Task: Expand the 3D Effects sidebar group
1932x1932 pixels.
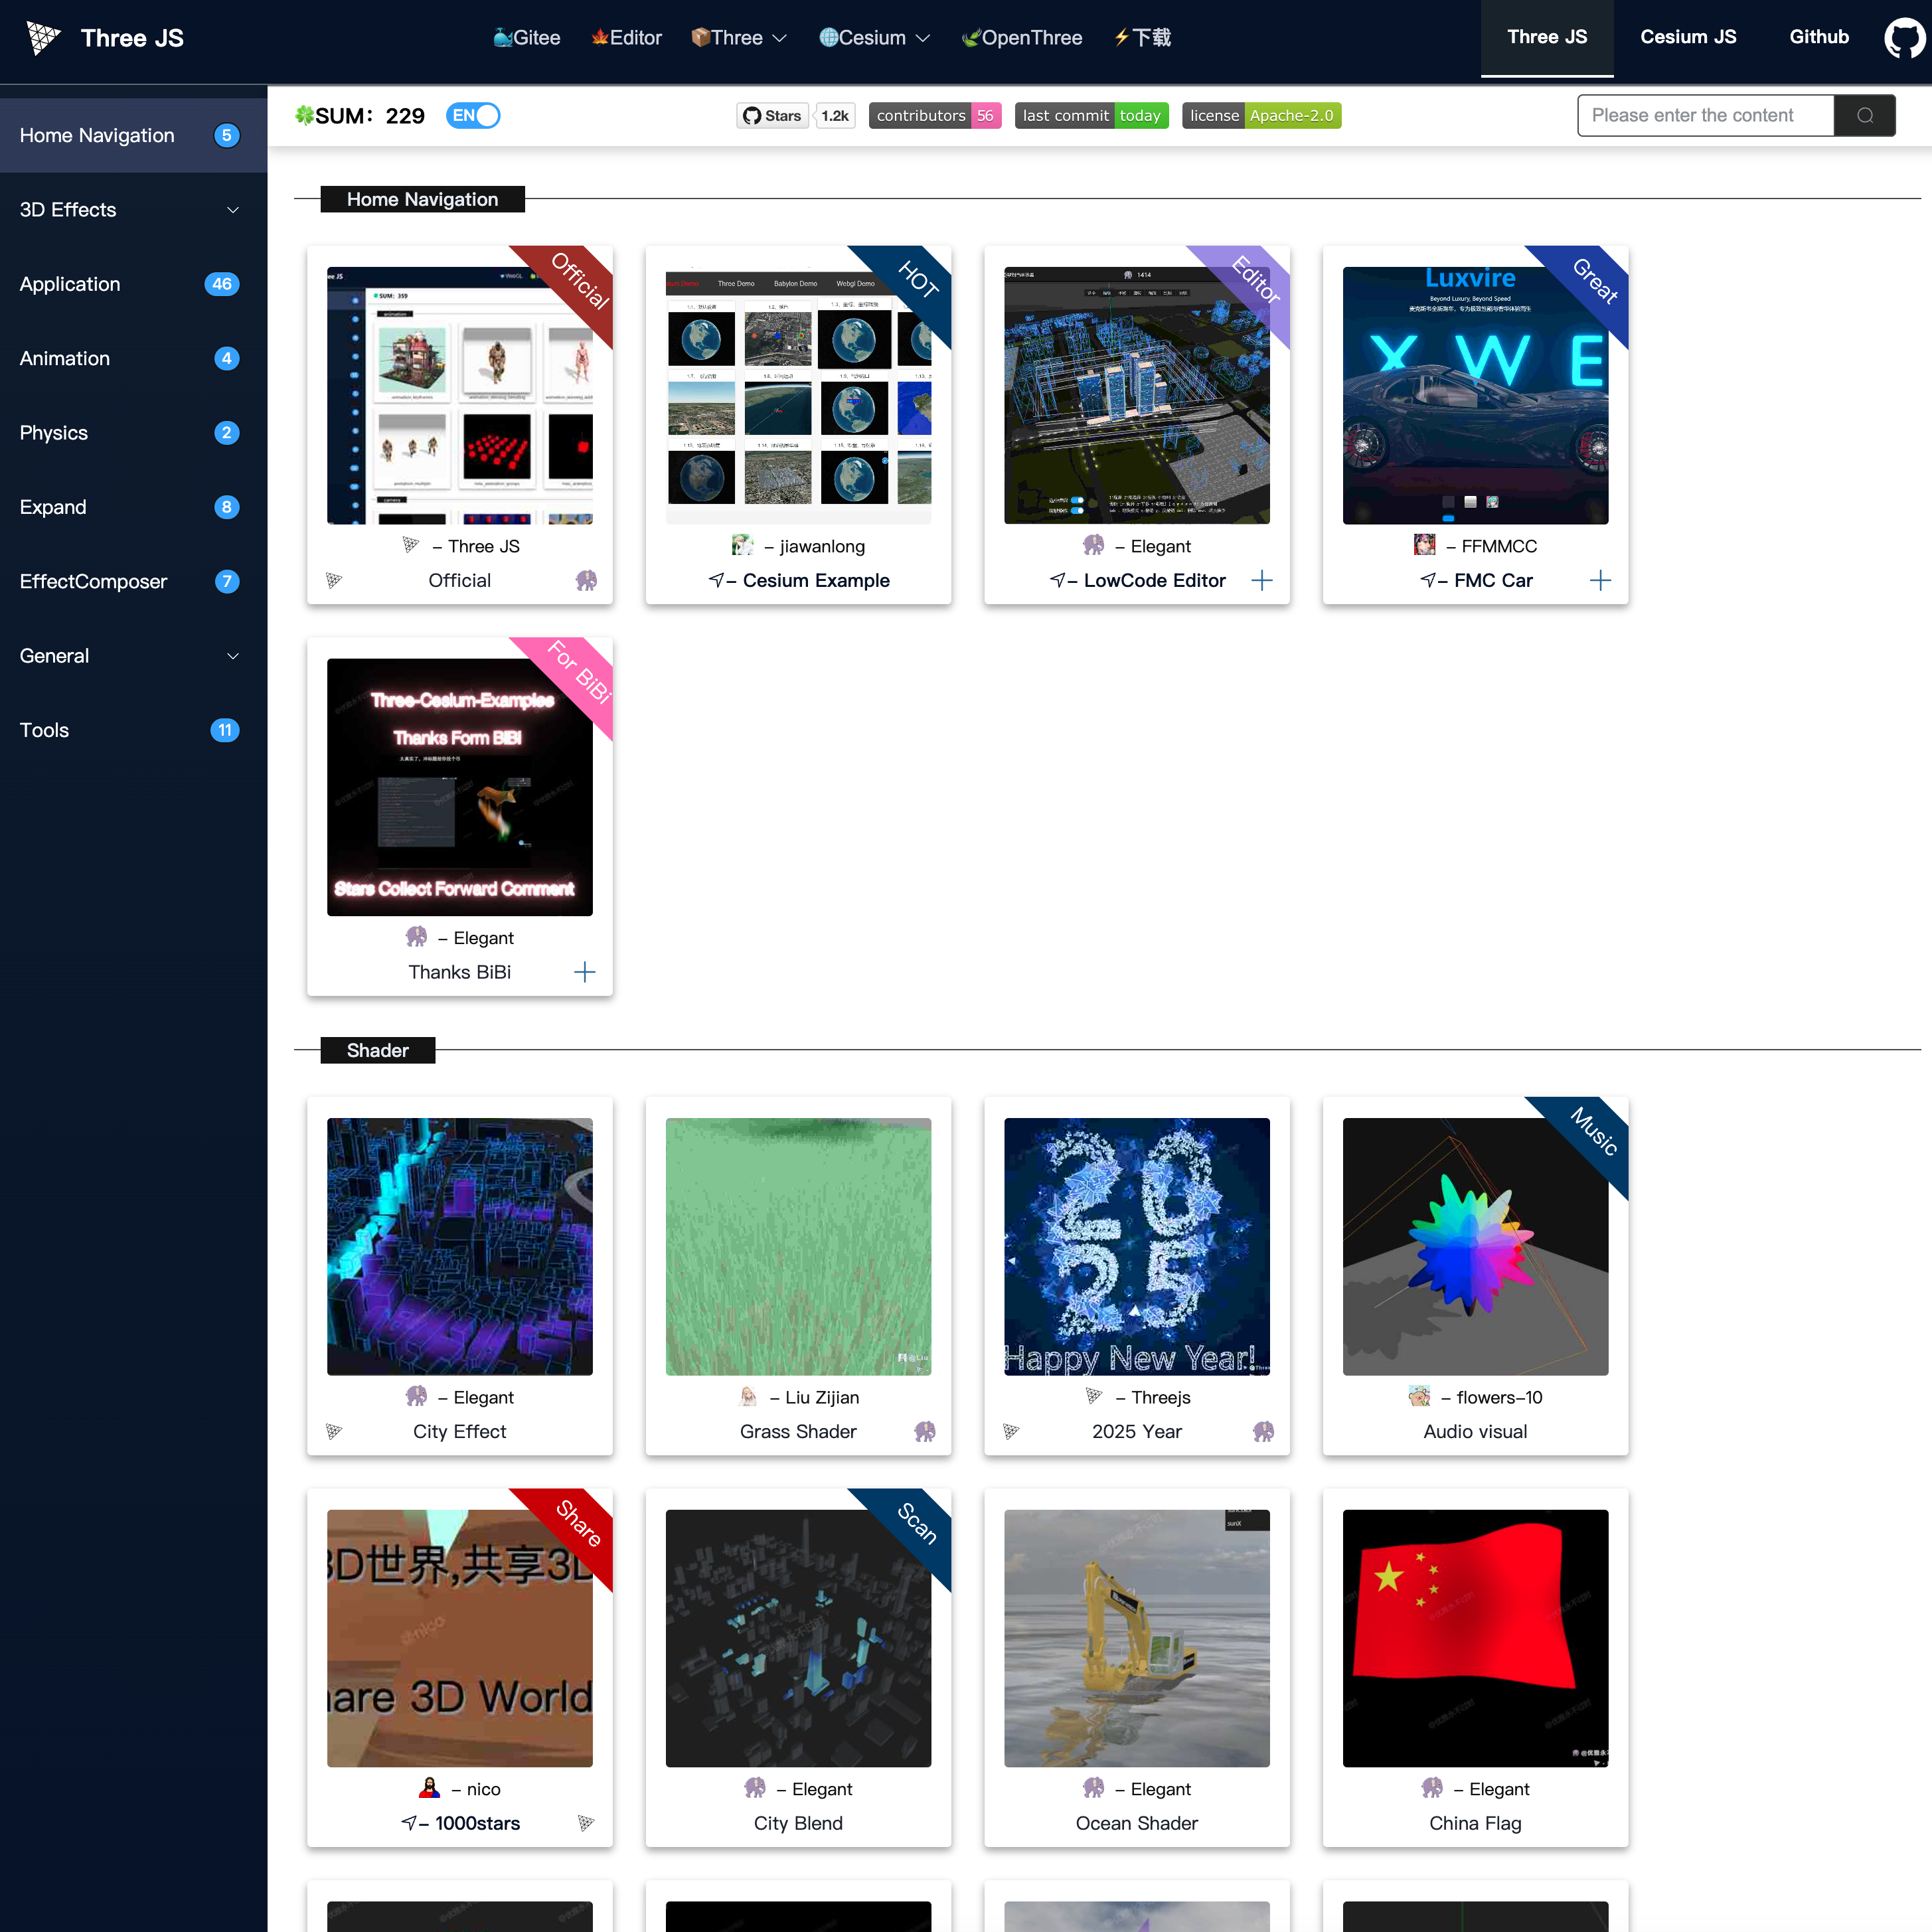Action: pos(133,210)
